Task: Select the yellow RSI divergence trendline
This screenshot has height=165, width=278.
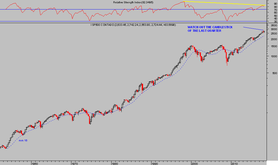Action: point(223,4)
